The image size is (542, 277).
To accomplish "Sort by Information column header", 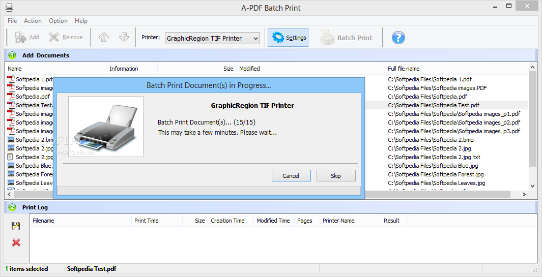I will (x=132, y=69).
